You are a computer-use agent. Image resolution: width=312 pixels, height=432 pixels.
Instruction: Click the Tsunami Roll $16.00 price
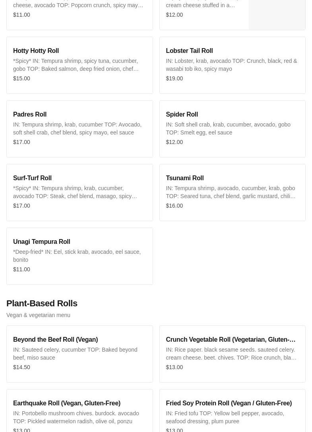pos(174,206)
